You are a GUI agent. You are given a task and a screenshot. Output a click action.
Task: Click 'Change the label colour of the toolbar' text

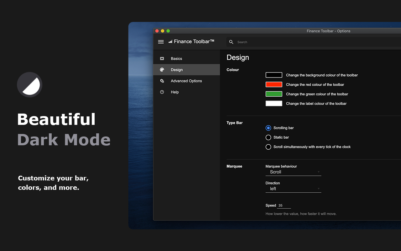point(316,104)
